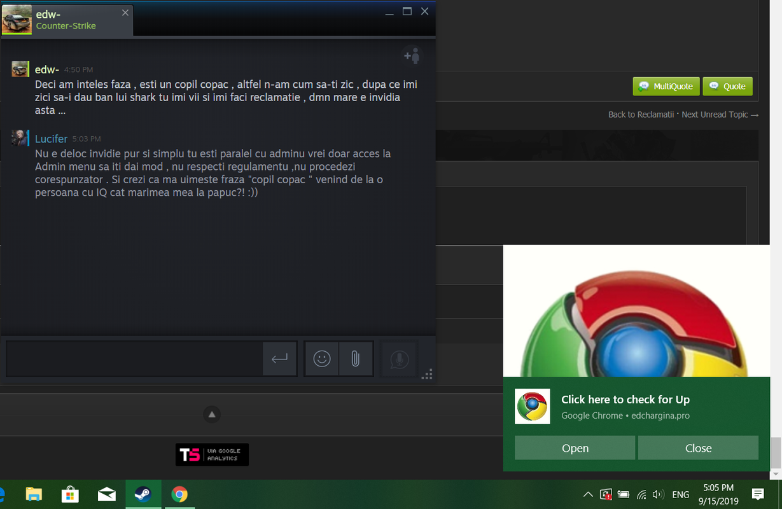Image resolution: width=782 pixels, height=509 pixels.
Task: Open the Chrome update notification
Action: tap(575, 448)
